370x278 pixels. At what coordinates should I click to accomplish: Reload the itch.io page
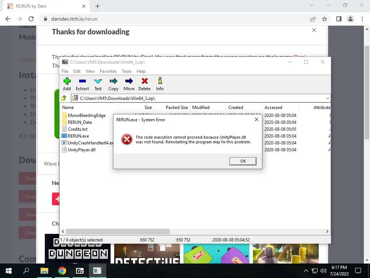point(31,19)
